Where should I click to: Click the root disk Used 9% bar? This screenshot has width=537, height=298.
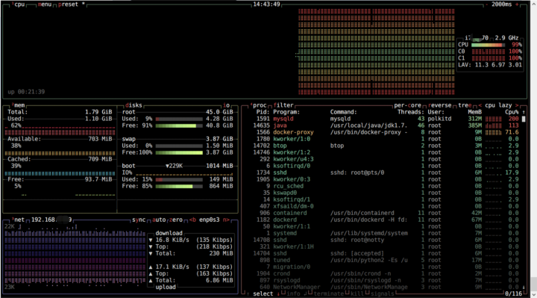coord(179,119)
